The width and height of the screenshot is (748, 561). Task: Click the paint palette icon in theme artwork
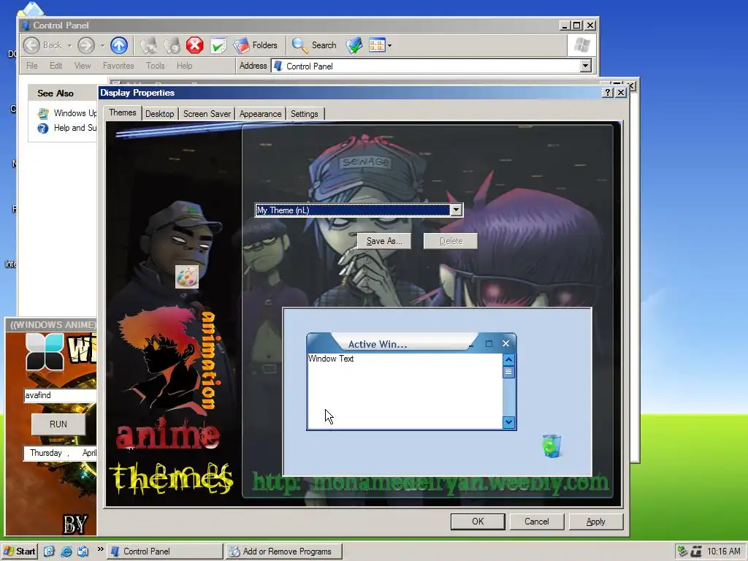point(186,277)
